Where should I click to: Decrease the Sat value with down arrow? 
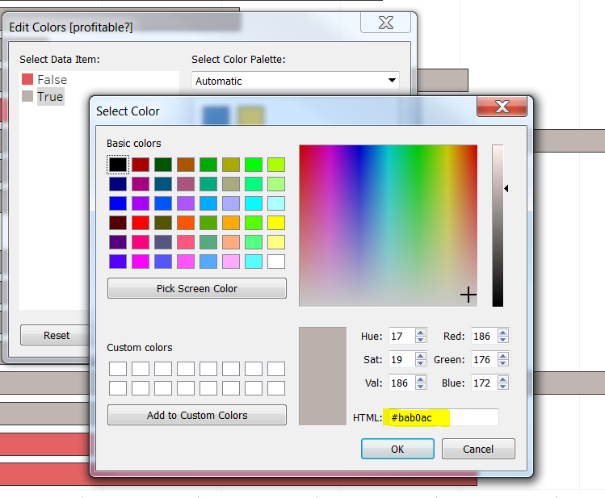420,363
